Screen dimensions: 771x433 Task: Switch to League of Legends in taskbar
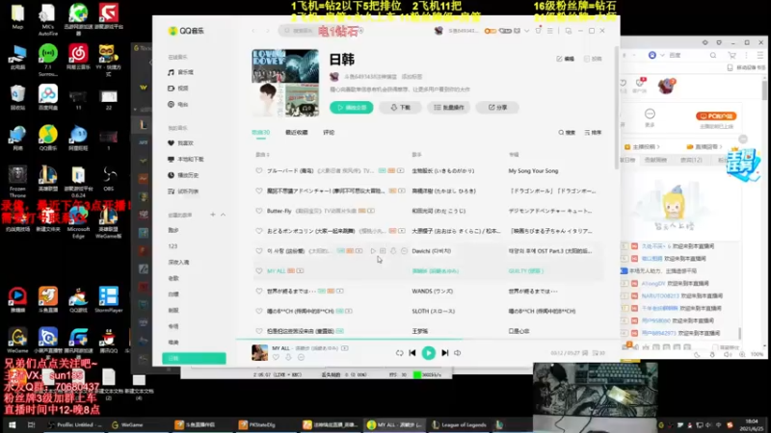(460, 424)
